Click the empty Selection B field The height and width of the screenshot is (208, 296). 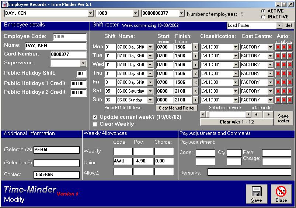tap(56, 163)
